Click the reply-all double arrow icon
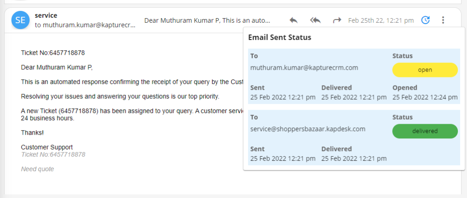Viewport: 467px width, 198px height. click(316, 20)
